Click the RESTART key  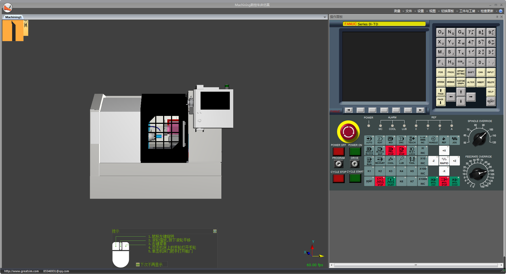[380, 161]
